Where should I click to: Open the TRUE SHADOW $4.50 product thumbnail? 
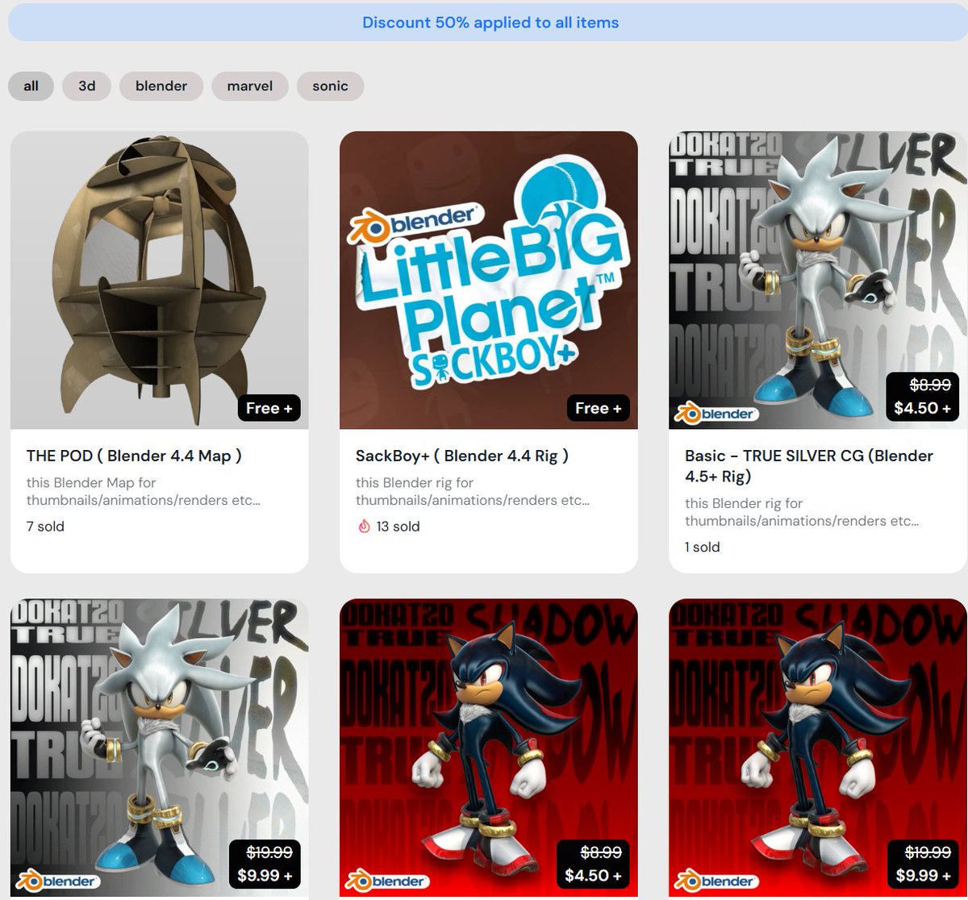click(489, 748)
